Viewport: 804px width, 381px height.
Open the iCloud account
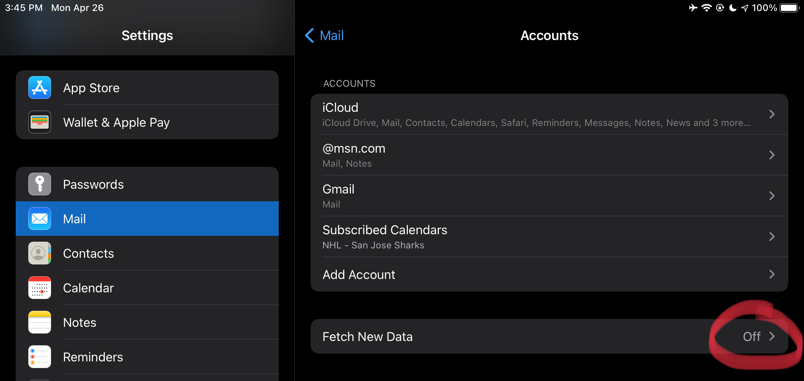click(x=549, y=114)
